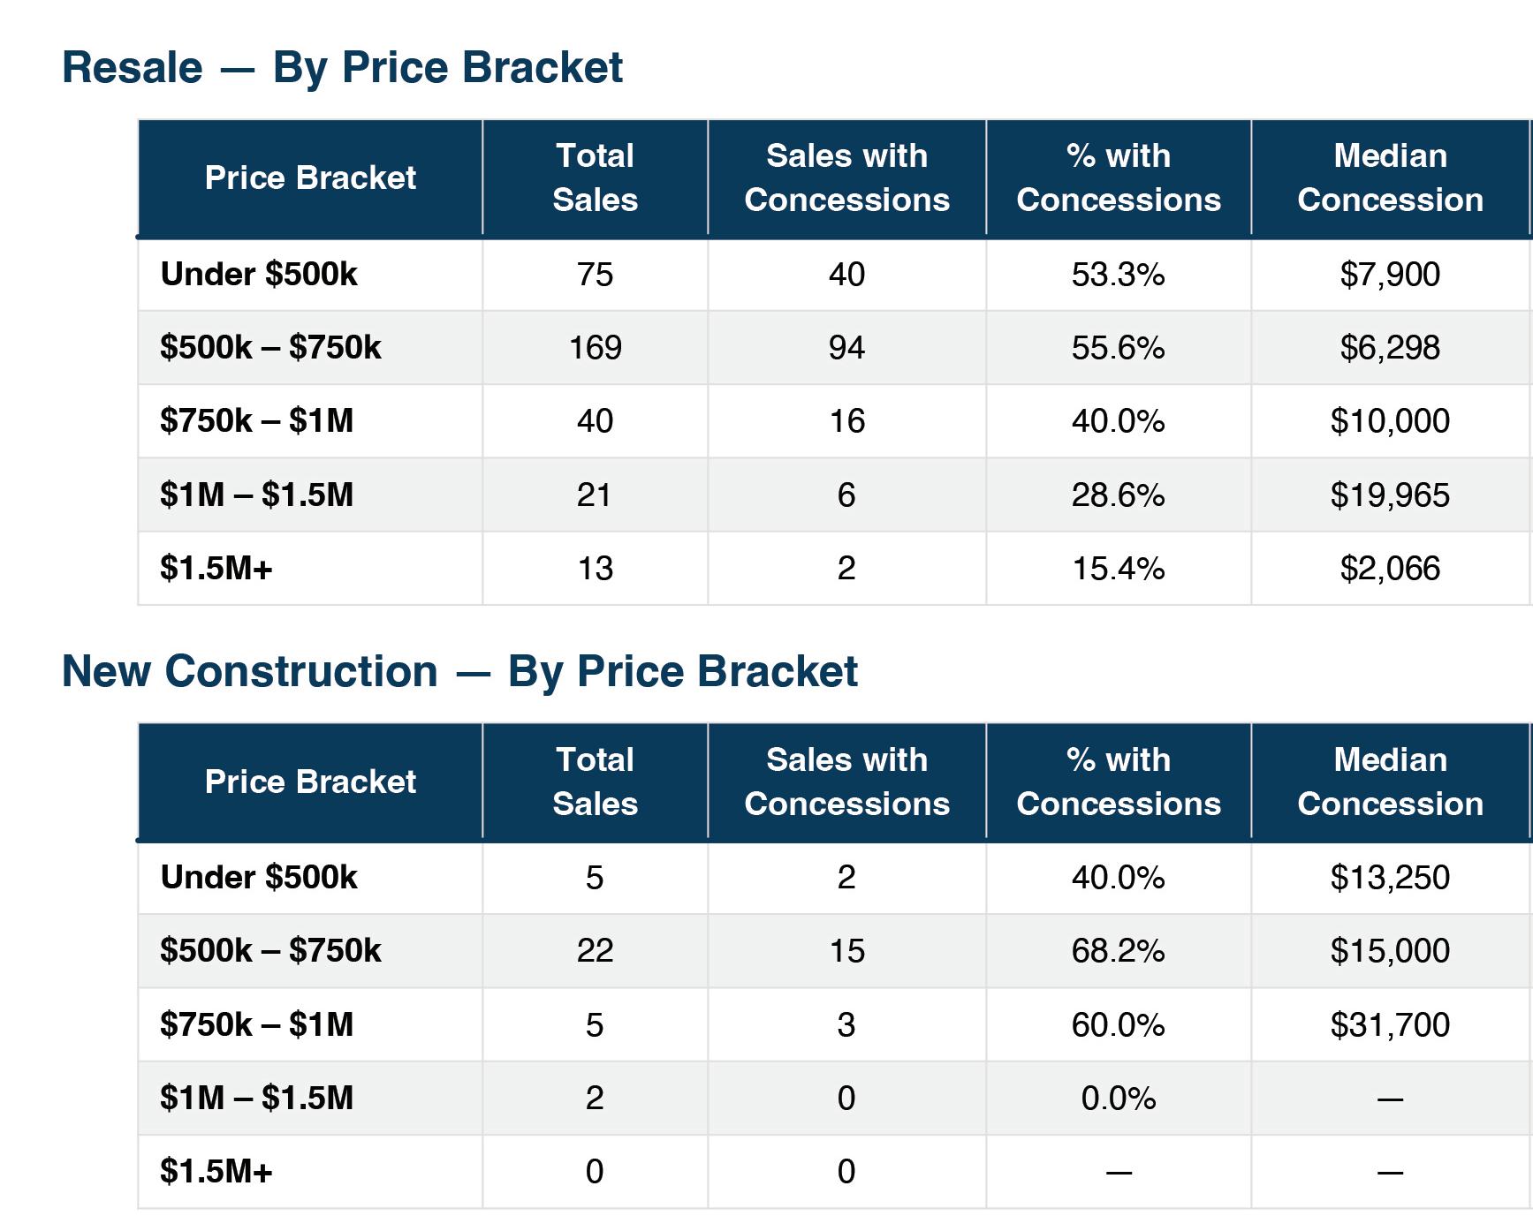Click the New Construction "$500k – $750k" label
The height and width of the screenshot is (1216, 1533).
tap(270, 951)
